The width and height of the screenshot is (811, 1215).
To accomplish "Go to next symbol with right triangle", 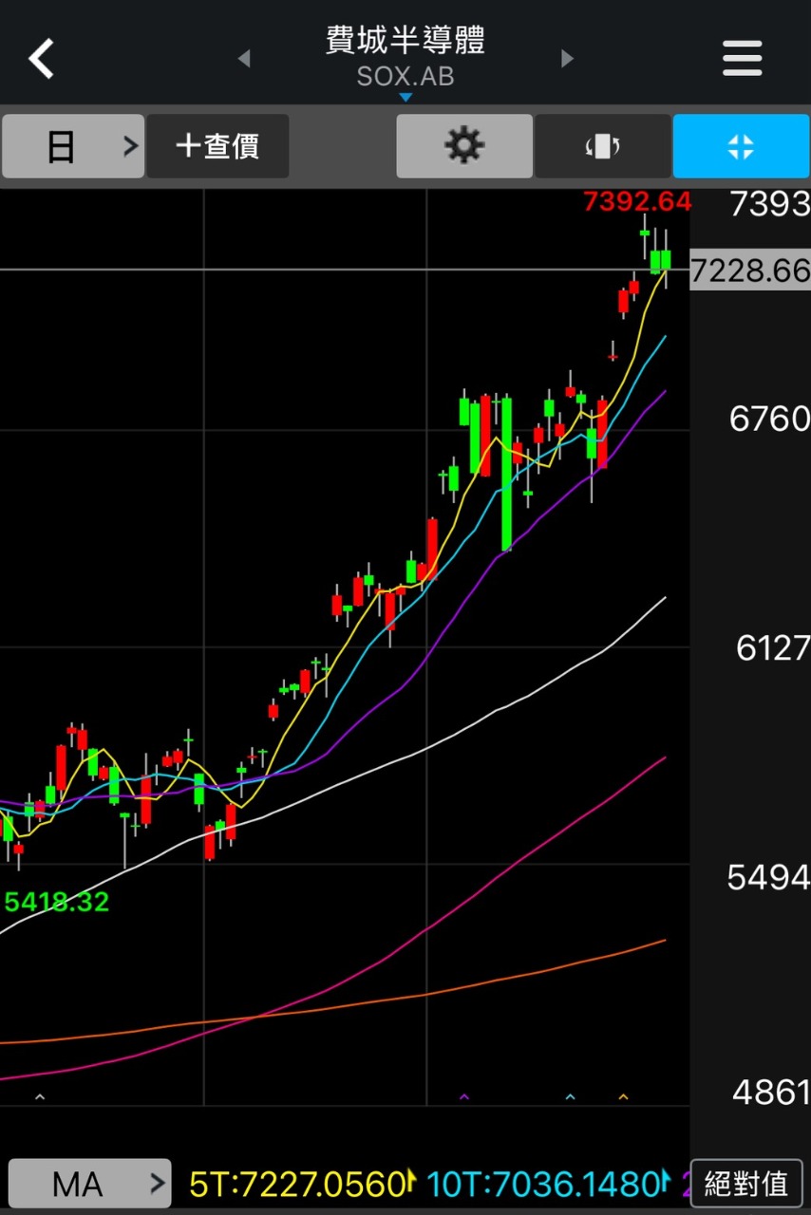I will [568, 59].
